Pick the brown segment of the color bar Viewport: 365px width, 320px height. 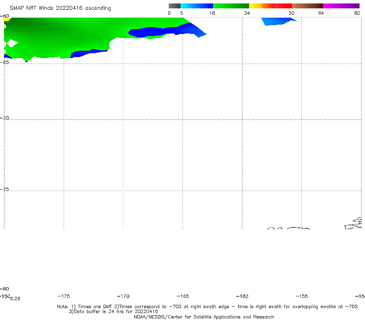coord(307,6)
